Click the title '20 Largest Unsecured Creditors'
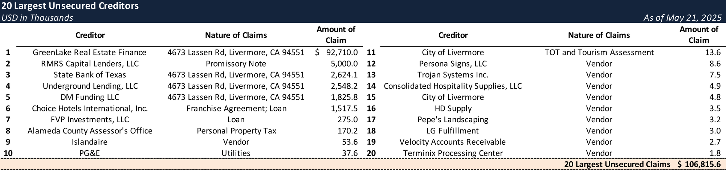Image resolution: width=726 pixels, height=170 pixels. [x=70, y=6]
